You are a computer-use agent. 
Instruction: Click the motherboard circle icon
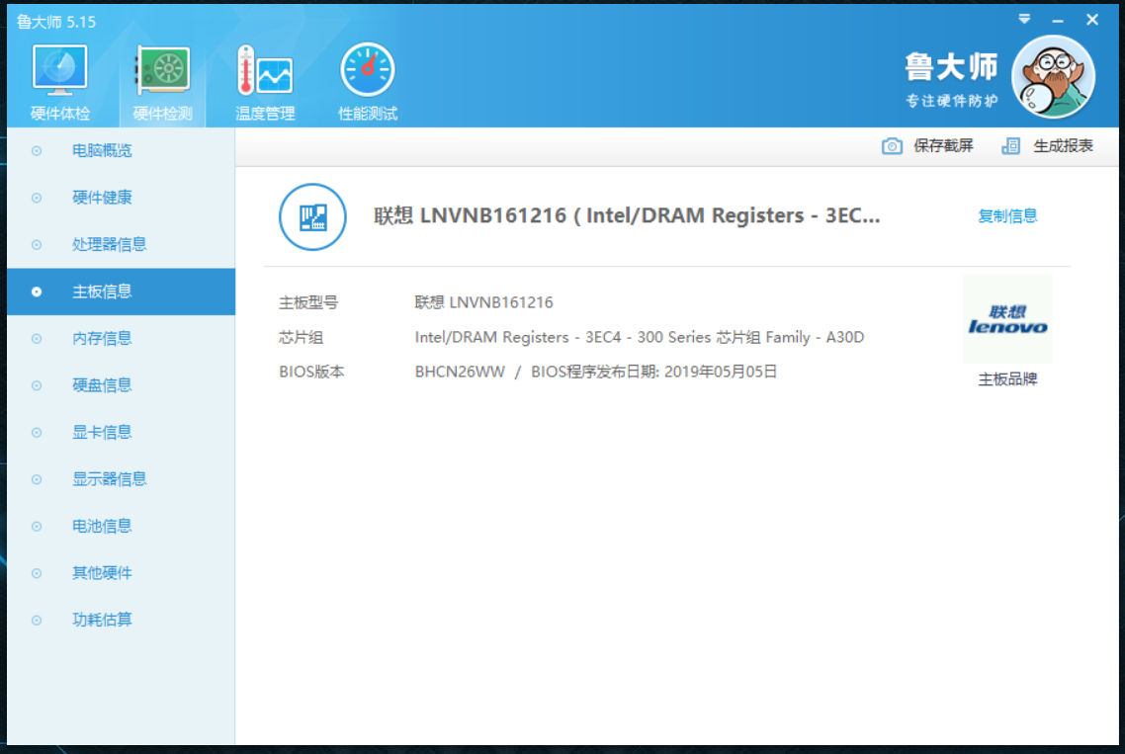tap(312, 216)
